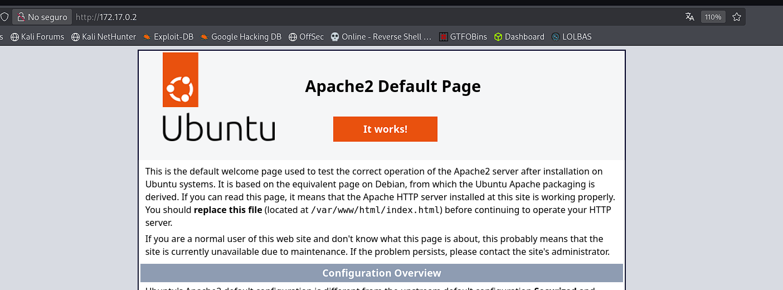The image size is (783, 290).
Task: Click the Exploit-DB orange bug icon
Action: pos(147,37)
